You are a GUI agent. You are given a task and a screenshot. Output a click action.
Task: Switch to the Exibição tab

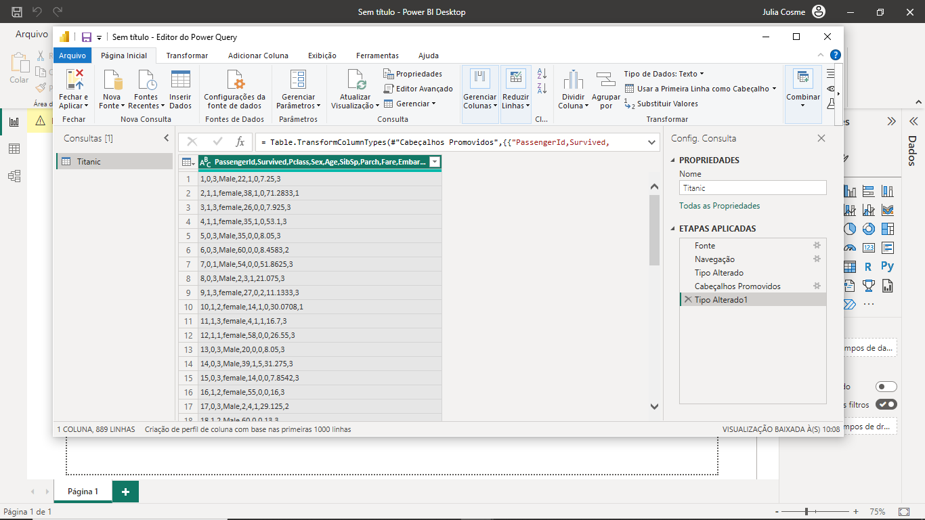322,56
